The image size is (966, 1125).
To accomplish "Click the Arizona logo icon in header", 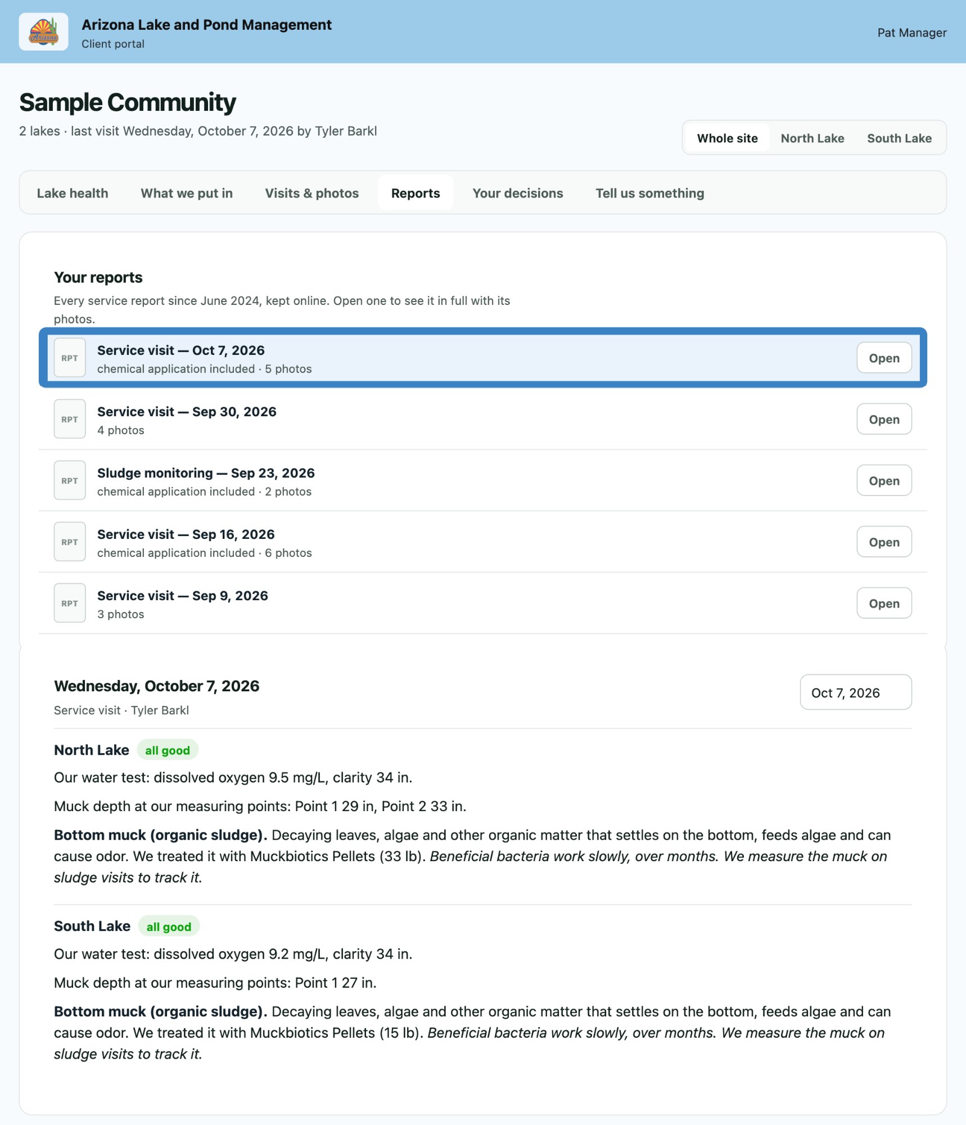I will [x=44, y=31].
